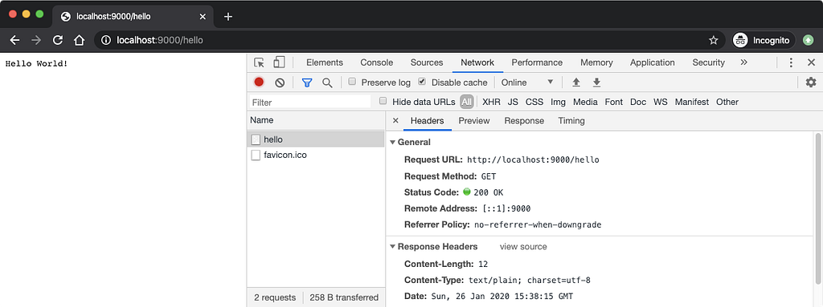Open the Performance panel tab
The width and height of the screenshot is (823, 307).
(537, 63)
